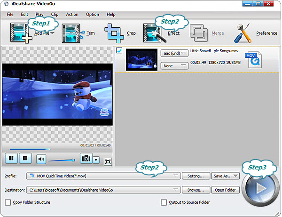Pause the video preview
Viewport: 282px width, 217px height.
pos(11,158)
